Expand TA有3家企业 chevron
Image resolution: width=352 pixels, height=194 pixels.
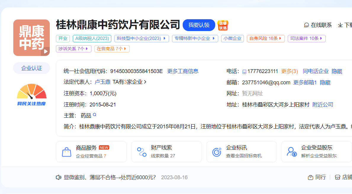tap(145, 82)
